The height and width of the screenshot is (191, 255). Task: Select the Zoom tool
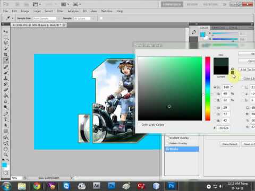pos(6,155)
